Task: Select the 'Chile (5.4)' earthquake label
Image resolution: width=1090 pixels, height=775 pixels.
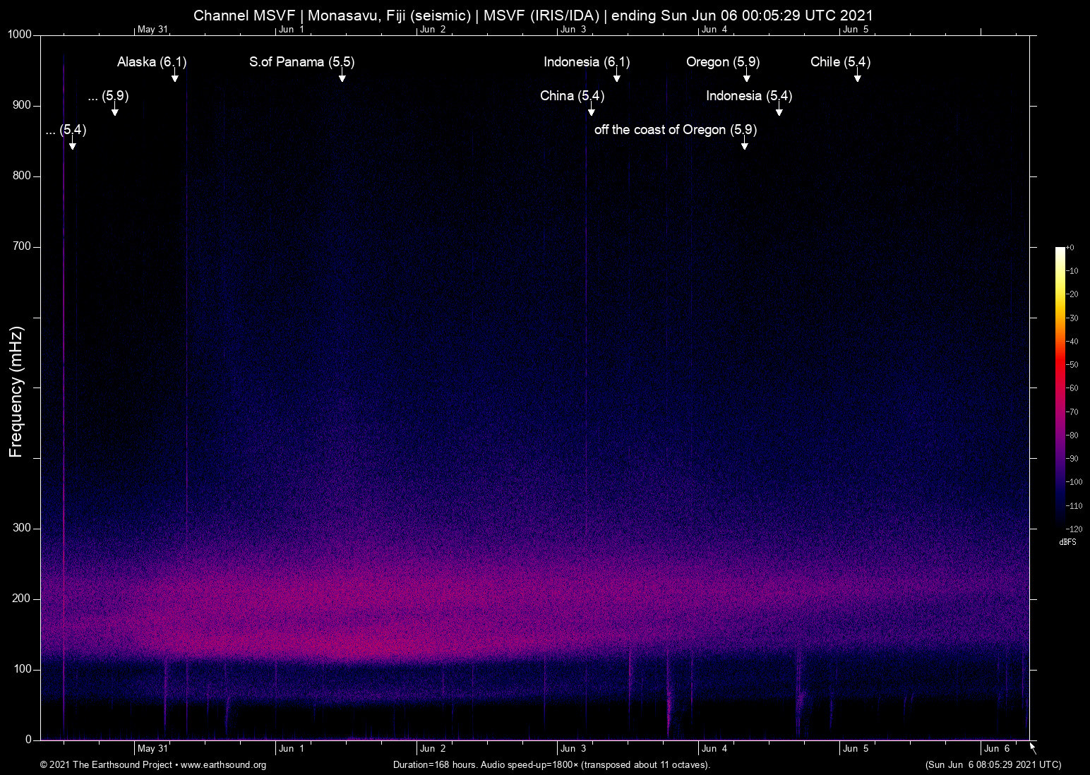Action: pyautogui.click(x=841, y=62)
